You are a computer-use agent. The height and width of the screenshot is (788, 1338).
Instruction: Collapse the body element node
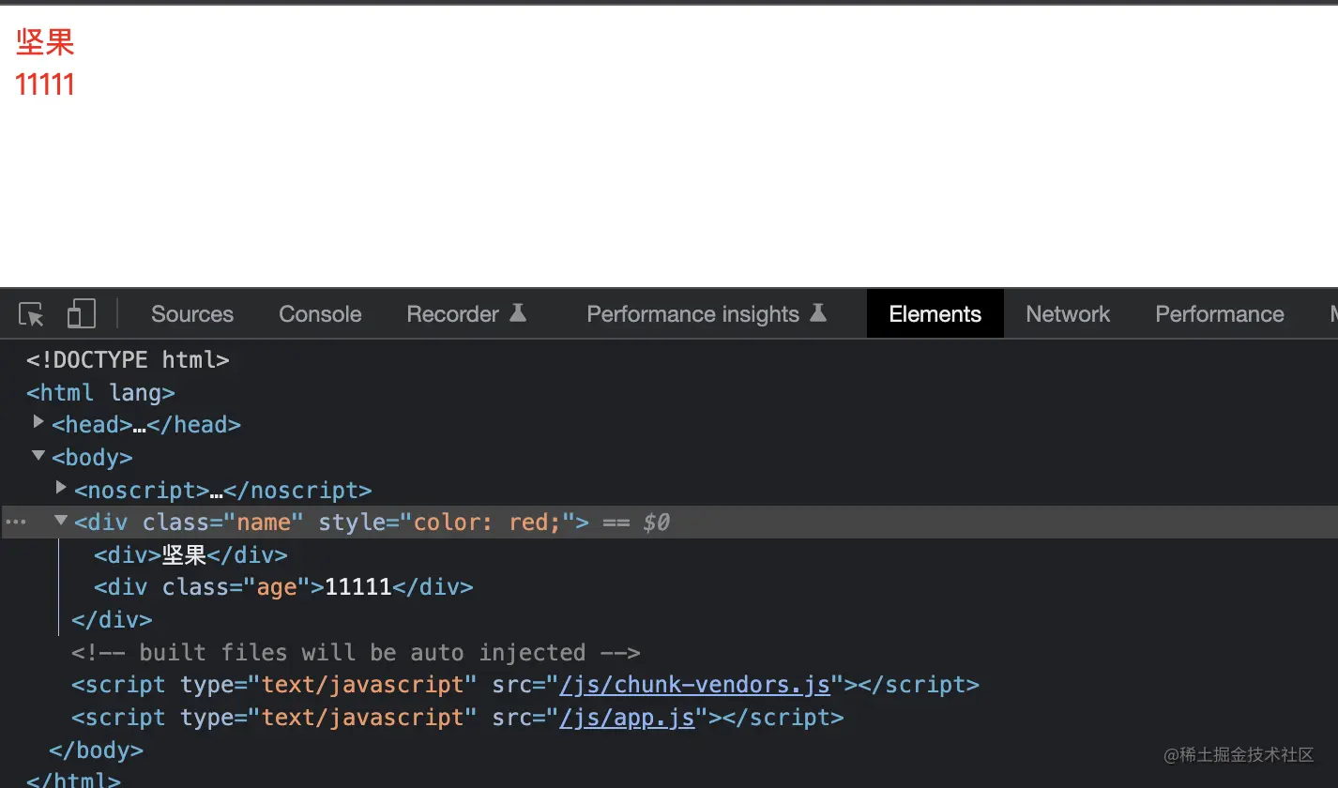(38, 456)
